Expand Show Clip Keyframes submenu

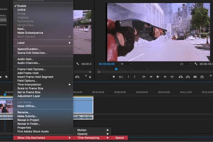tap(43, 138)
